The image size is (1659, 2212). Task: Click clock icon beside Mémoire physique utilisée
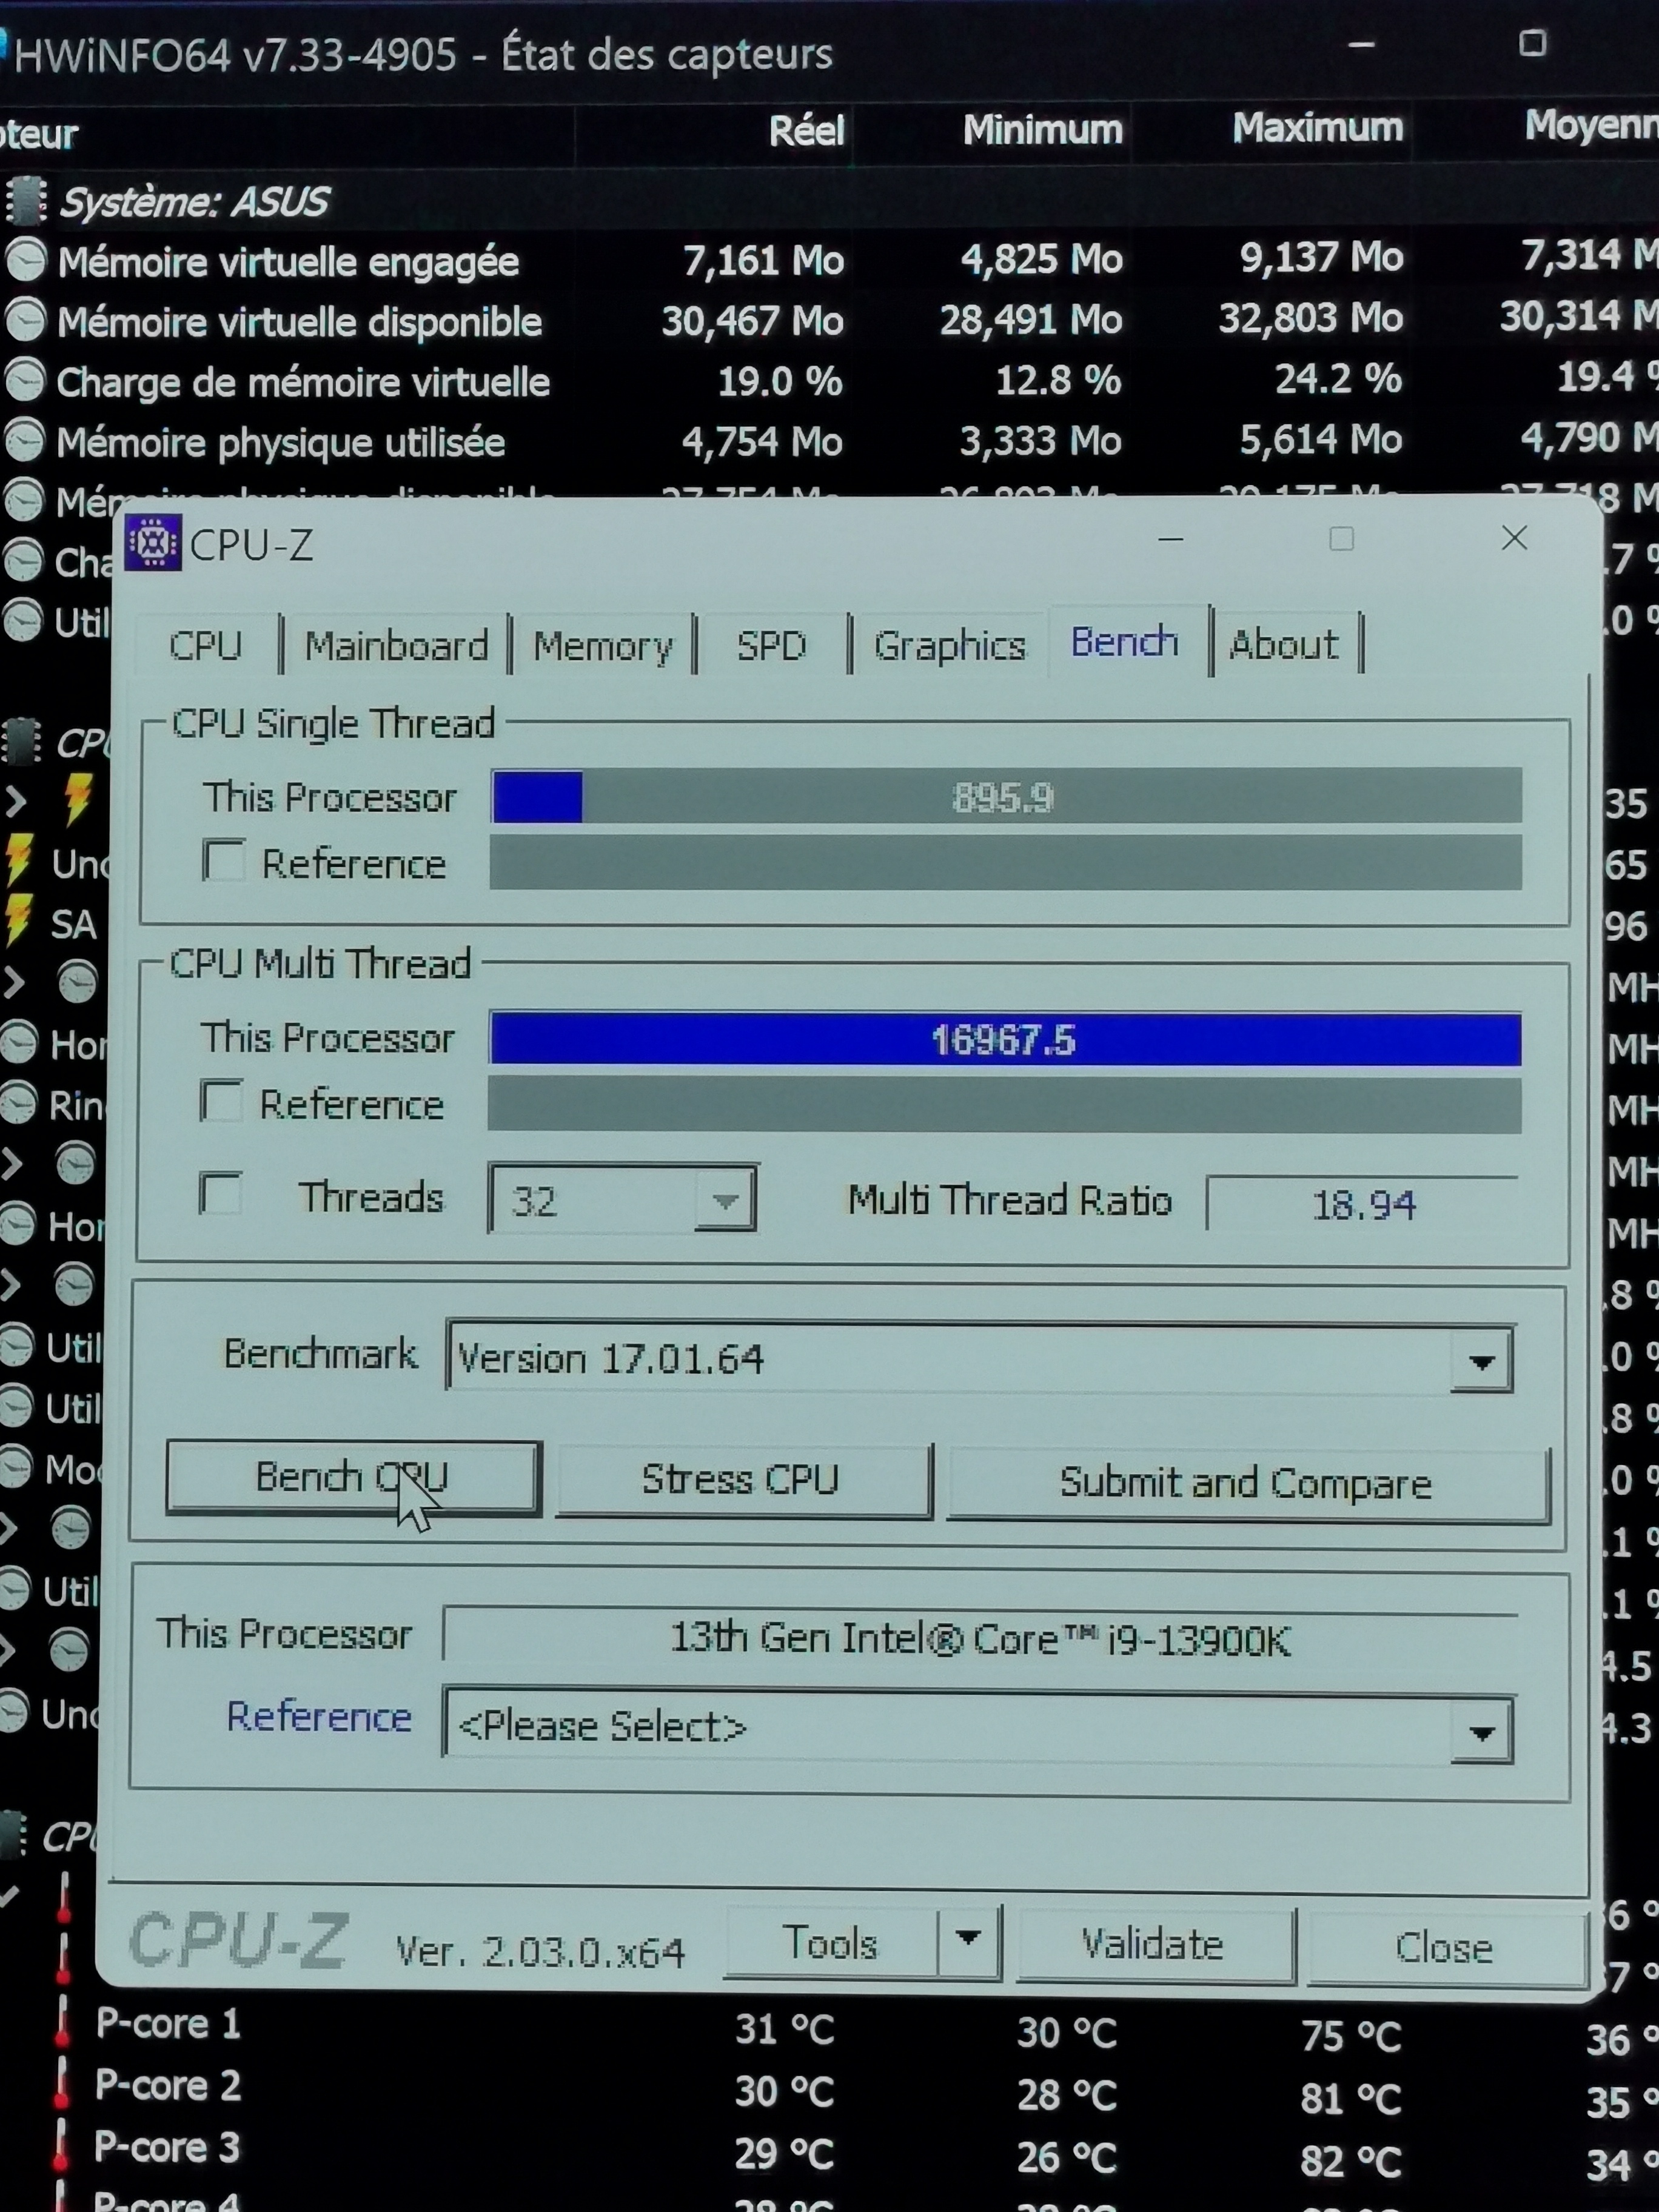tap(25, 441)
